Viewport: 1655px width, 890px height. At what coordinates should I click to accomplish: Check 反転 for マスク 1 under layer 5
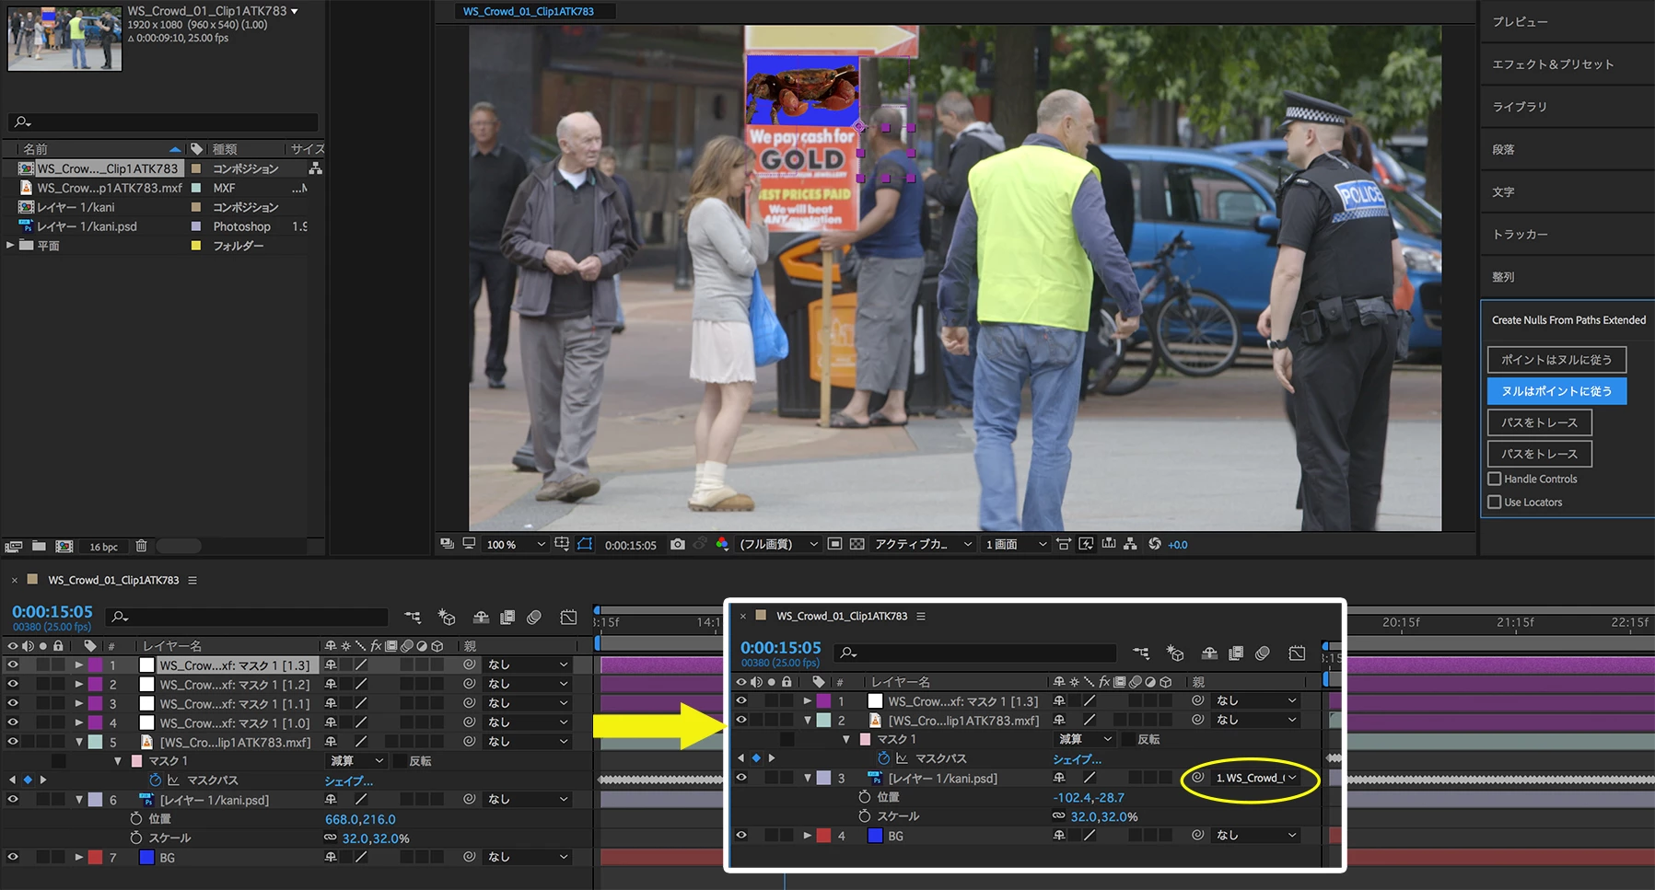(401, 761)
